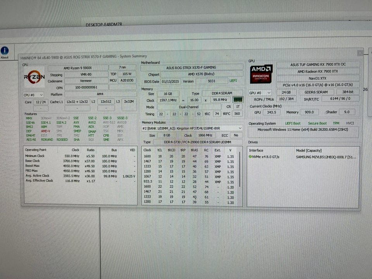The image size is (372, 279).
Task: Click the BIOS date 01/13/2025 field
Action: pyautogui.click(x=170, y=81)
